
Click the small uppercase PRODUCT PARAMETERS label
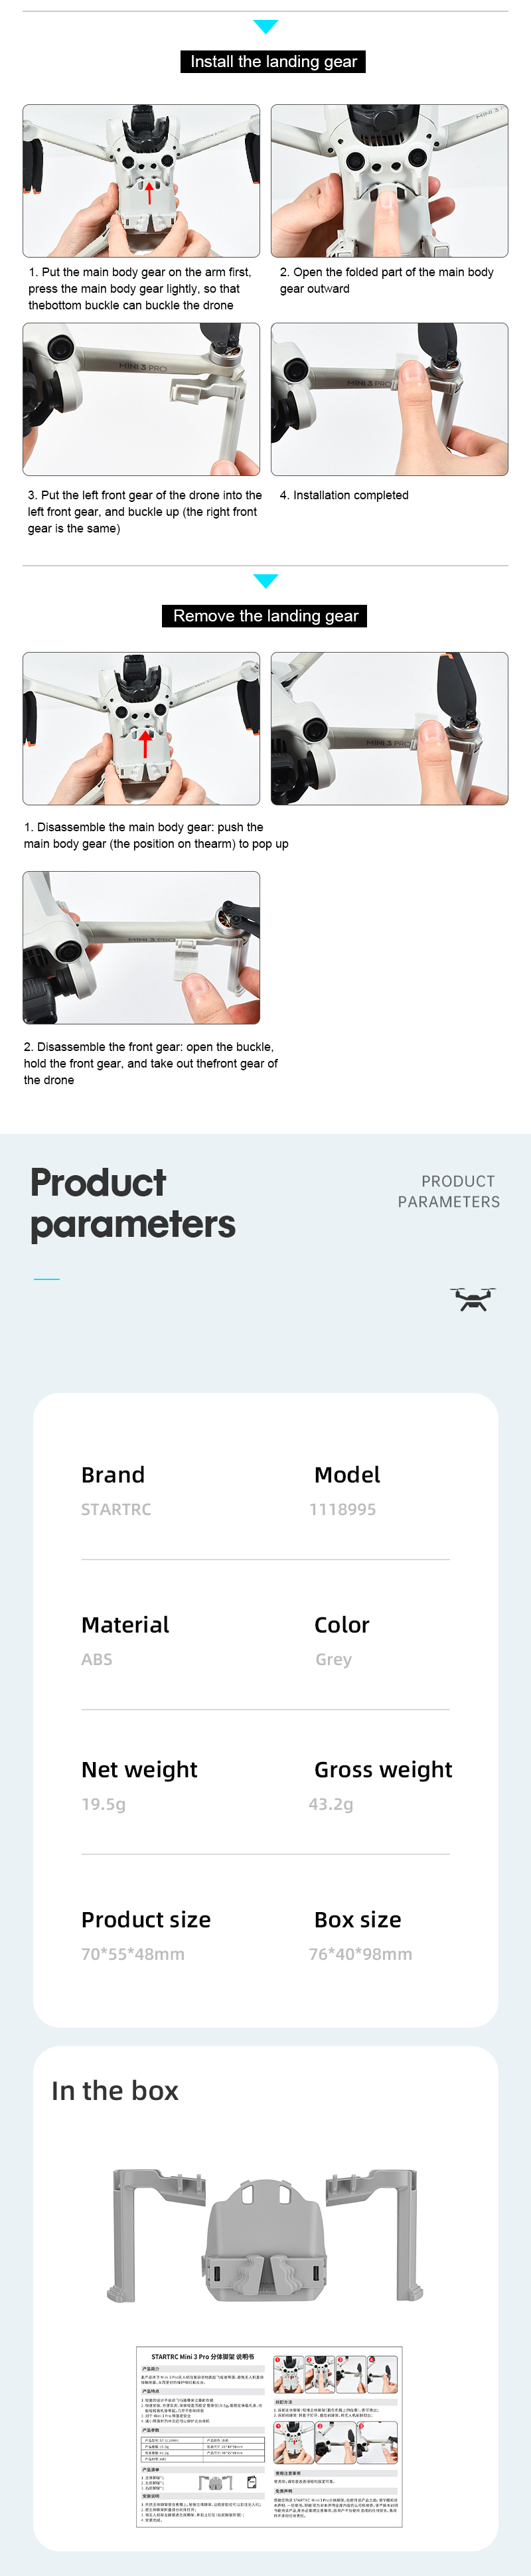[x=449, y=1191]
